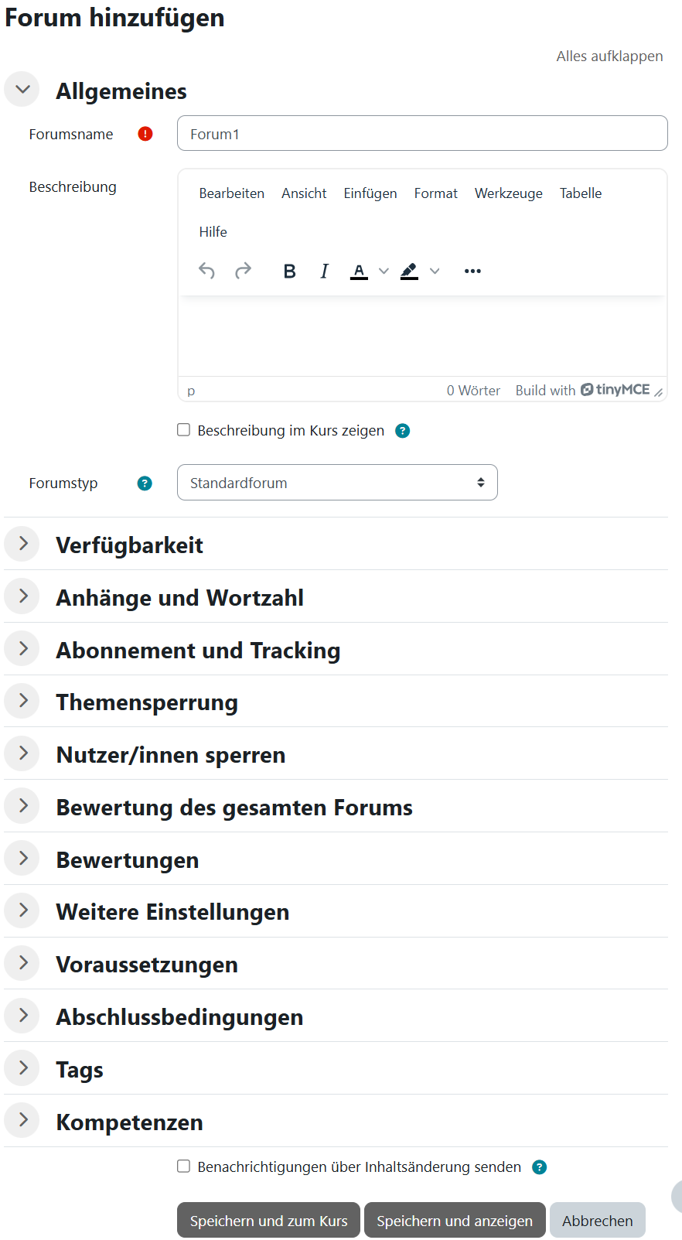Toggle italic formatting in the editor

(x=325, y=271)
